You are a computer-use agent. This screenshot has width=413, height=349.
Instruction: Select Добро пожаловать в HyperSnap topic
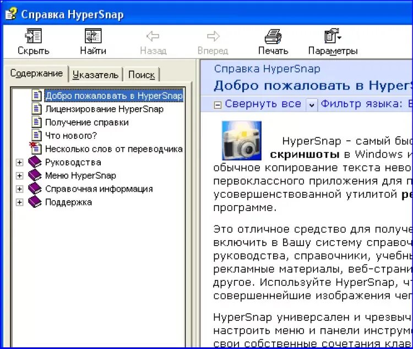click(114, 96)
